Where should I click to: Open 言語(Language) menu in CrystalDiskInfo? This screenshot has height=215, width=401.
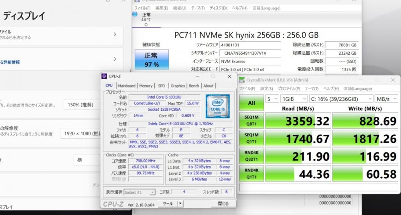pos(267,8)
